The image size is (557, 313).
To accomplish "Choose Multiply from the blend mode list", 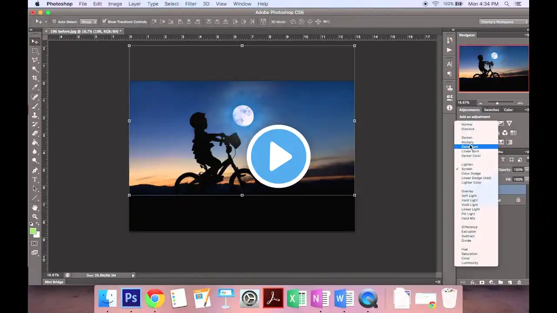I will [467, 142].
